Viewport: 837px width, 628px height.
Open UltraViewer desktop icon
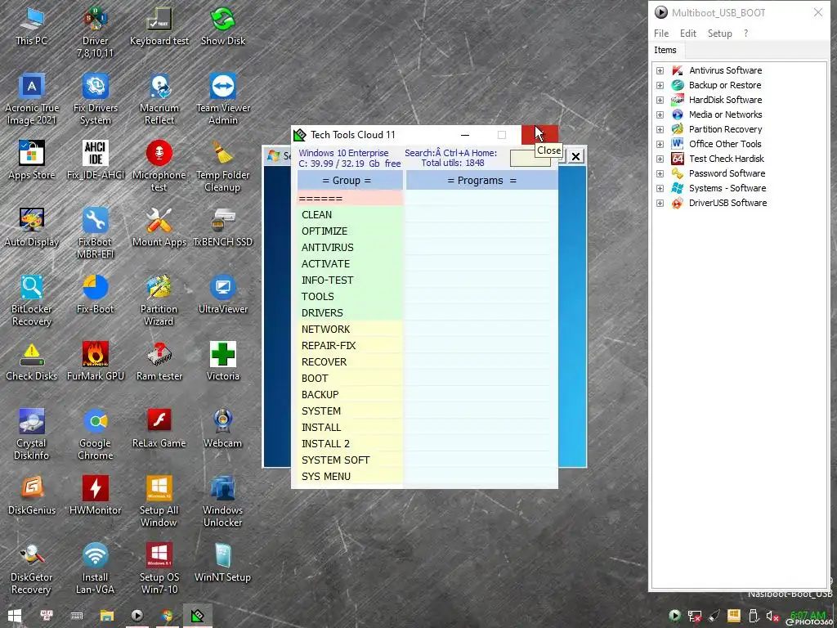tap(222, 294)
